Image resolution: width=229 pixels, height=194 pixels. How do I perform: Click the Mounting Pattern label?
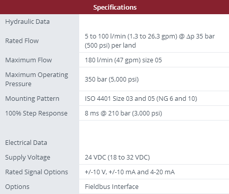(x=32, y=99)
